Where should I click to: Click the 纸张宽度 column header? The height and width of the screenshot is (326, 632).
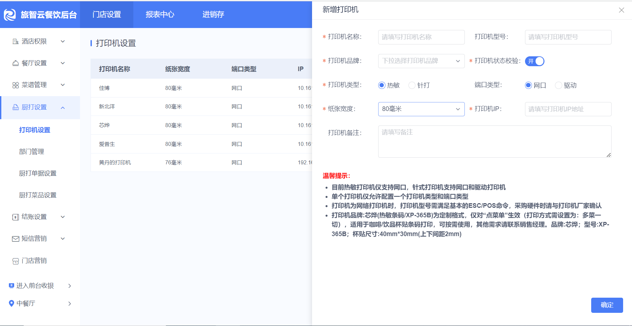pos(177,69)
